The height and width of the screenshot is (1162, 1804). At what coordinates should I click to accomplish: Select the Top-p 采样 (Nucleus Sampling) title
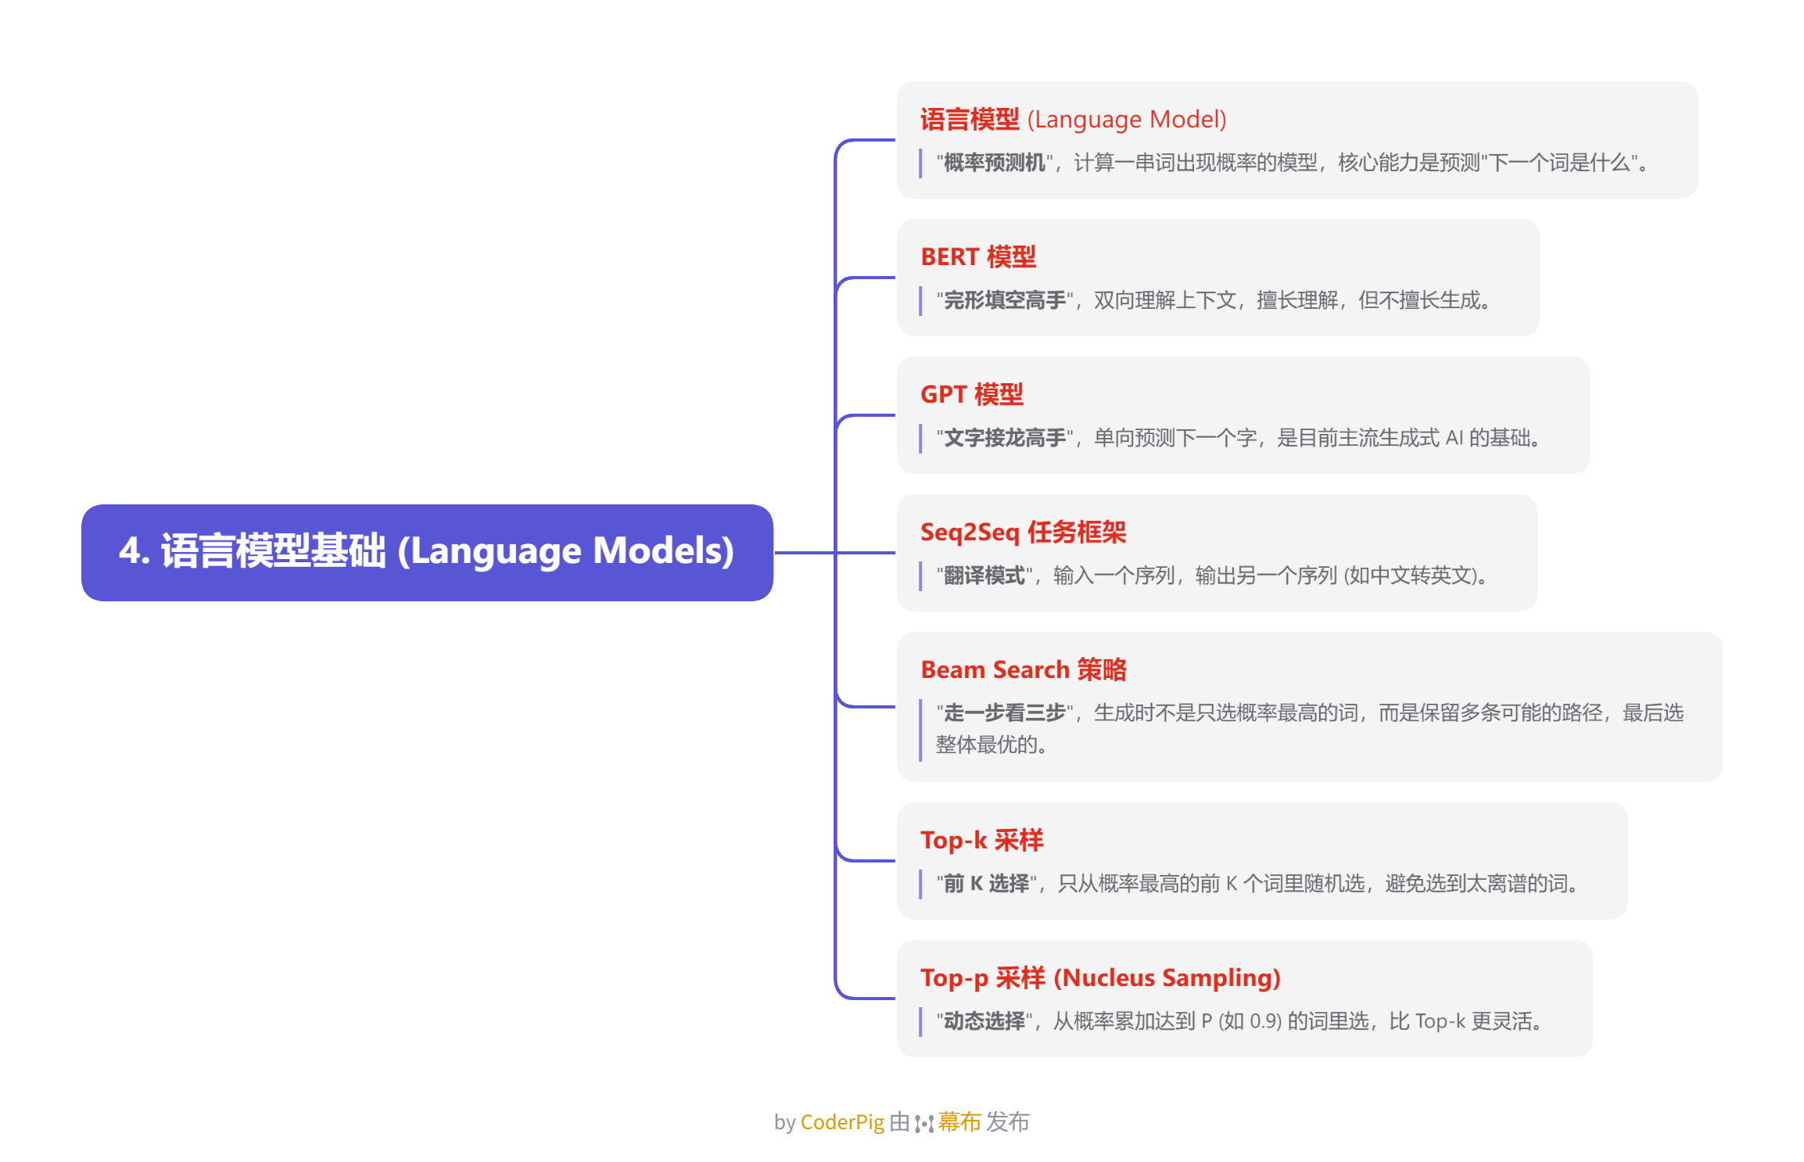[1099, 978]
